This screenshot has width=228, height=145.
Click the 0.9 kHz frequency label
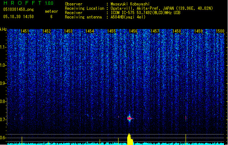3,83
